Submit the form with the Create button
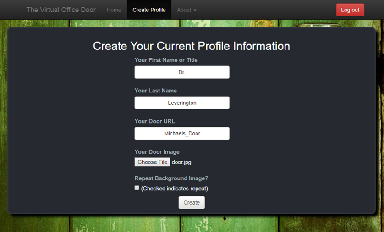Screen dimensions: 384x232 point(192,202)
